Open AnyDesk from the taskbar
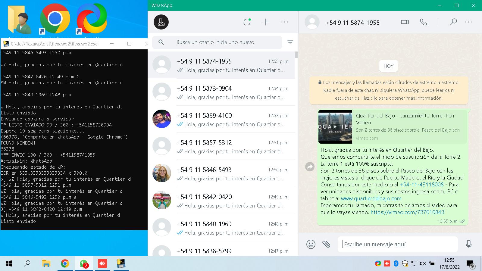This screenshot has height=271, width=482. (102, 264)
